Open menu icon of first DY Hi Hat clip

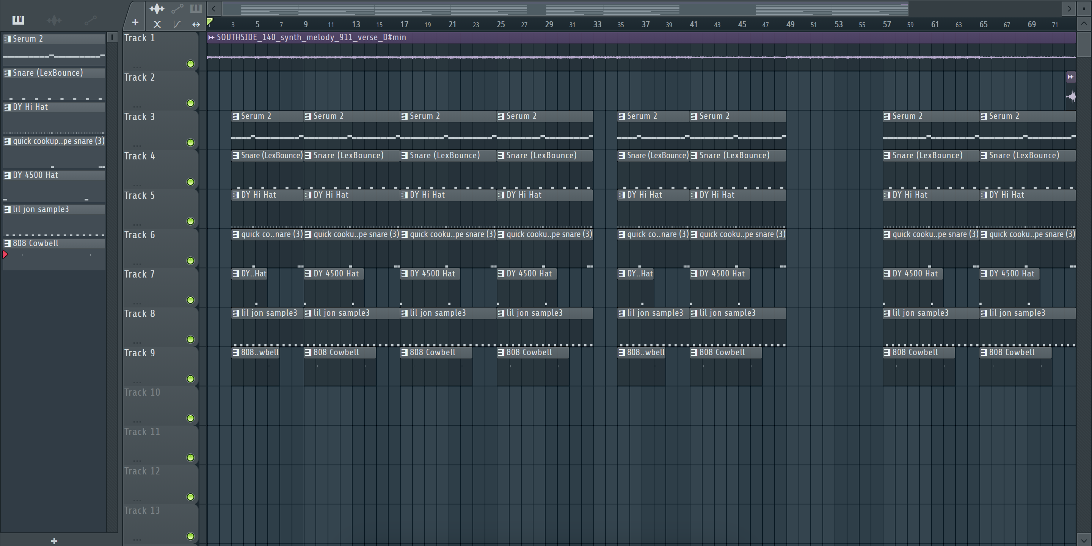236,195
